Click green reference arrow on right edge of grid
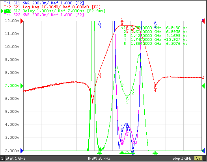The height and width of the screenshot is (162, 207). coord(203,86)
